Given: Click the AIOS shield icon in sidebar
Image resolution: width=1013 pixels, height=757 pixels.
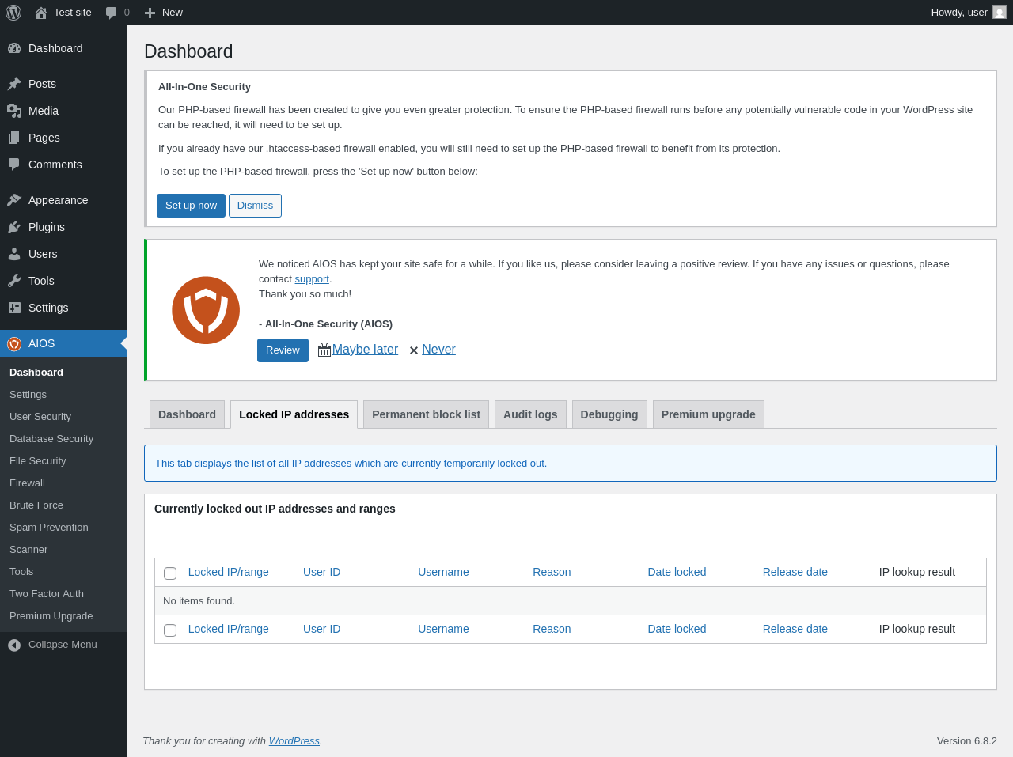Looking at the screenshot, I should [14, 343].
